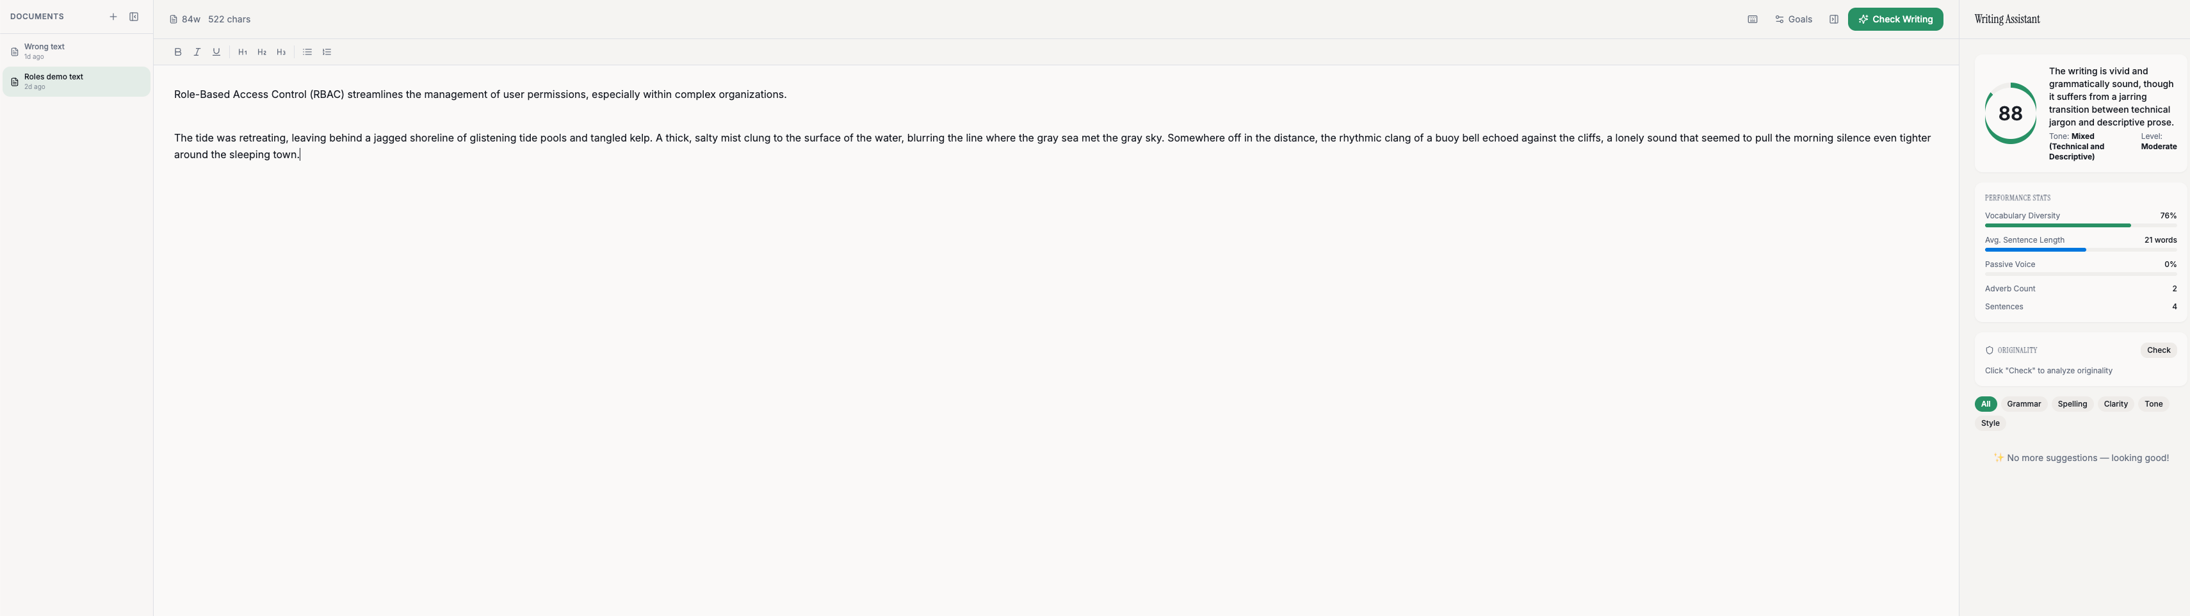2190x616 pixels.
Task: Click the document word count icon
Action: point(174,20)
